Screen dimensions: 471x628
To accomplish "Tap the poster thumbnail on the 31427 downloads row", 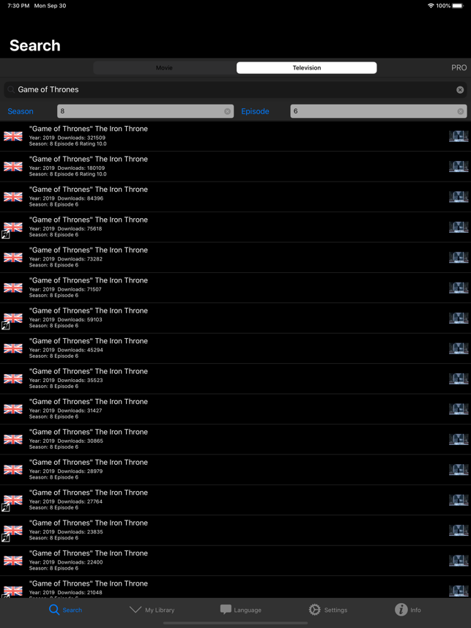I will click(x=459, y=409).
